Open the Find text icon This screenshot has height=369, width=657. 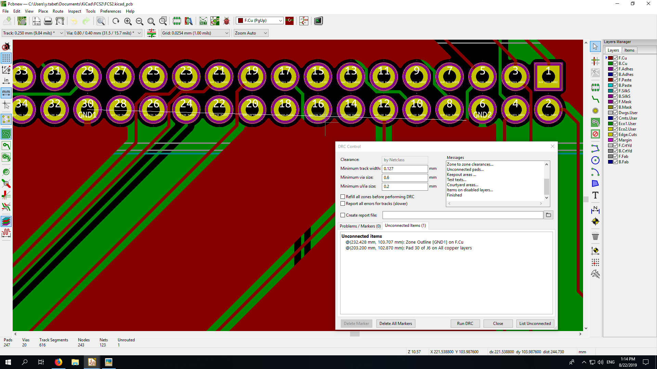point(101,21)
